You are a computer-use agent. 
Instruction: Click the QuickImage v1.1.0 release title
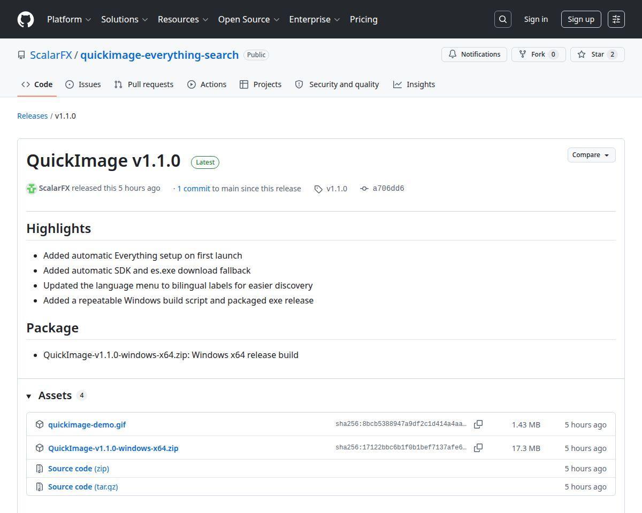pos(103,161)
